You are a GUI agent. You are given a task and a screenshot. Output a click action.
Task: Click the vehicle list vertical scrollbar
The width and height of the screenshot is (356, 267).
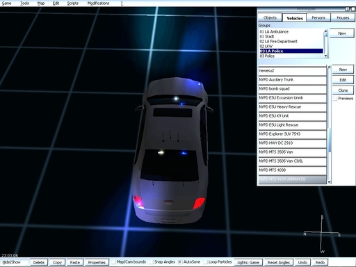(329, 124)
